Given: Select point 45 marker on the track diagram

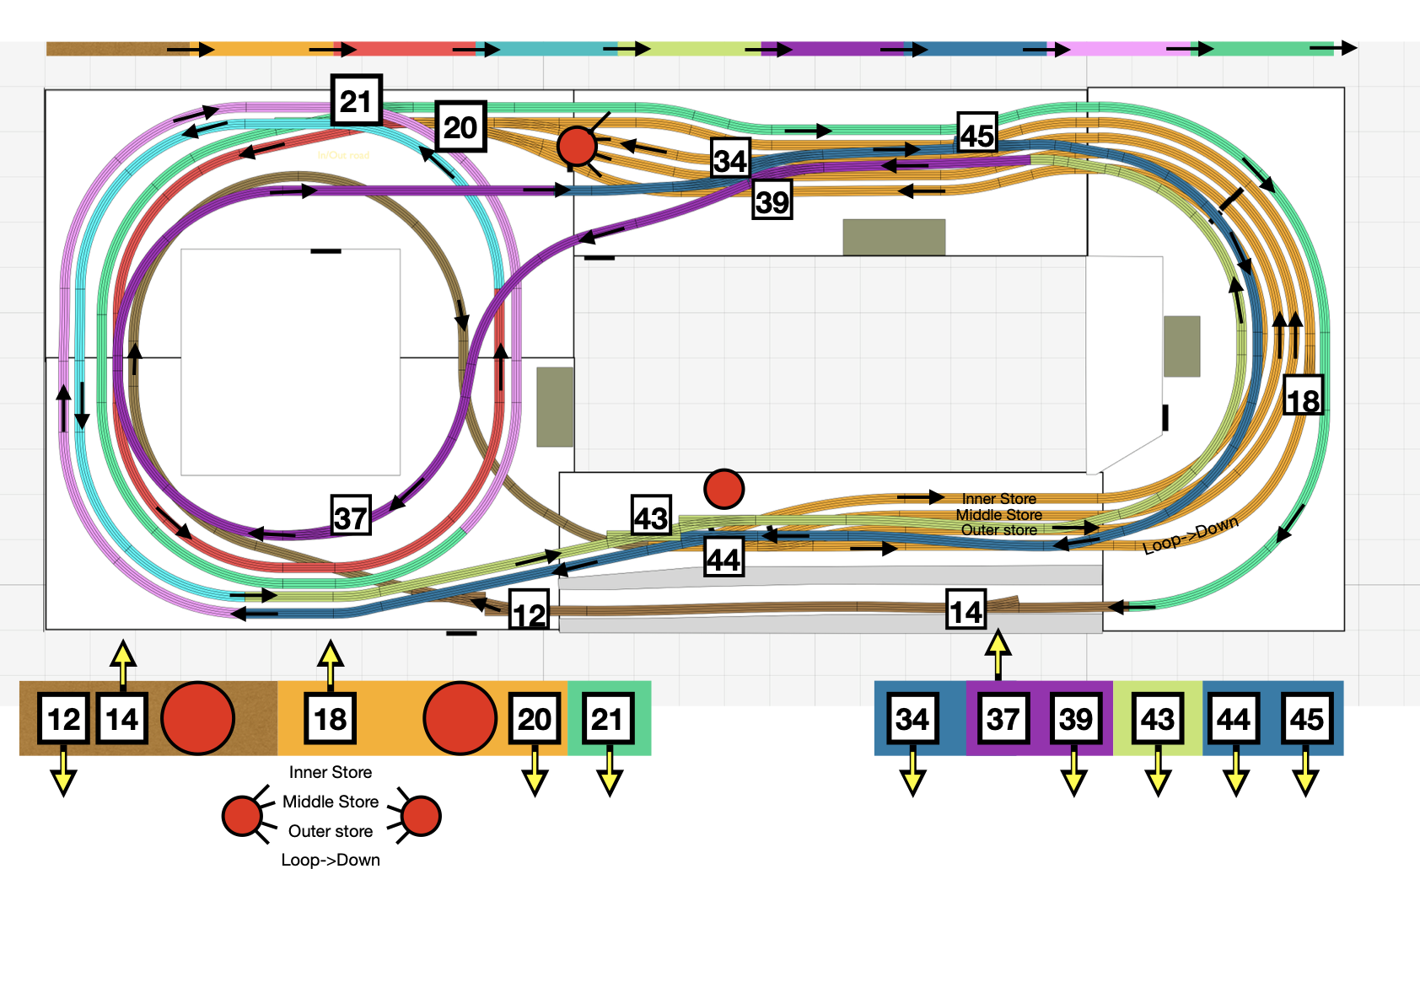Looking at the screenshot, I should pyautogui.click(x=977, y=133).
